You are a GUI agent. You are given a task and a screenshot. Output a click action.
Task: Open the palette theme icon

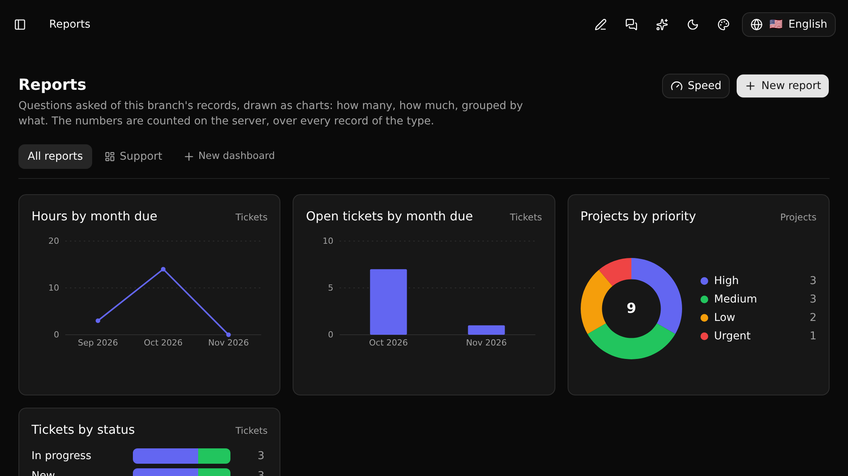click(724, 25)
